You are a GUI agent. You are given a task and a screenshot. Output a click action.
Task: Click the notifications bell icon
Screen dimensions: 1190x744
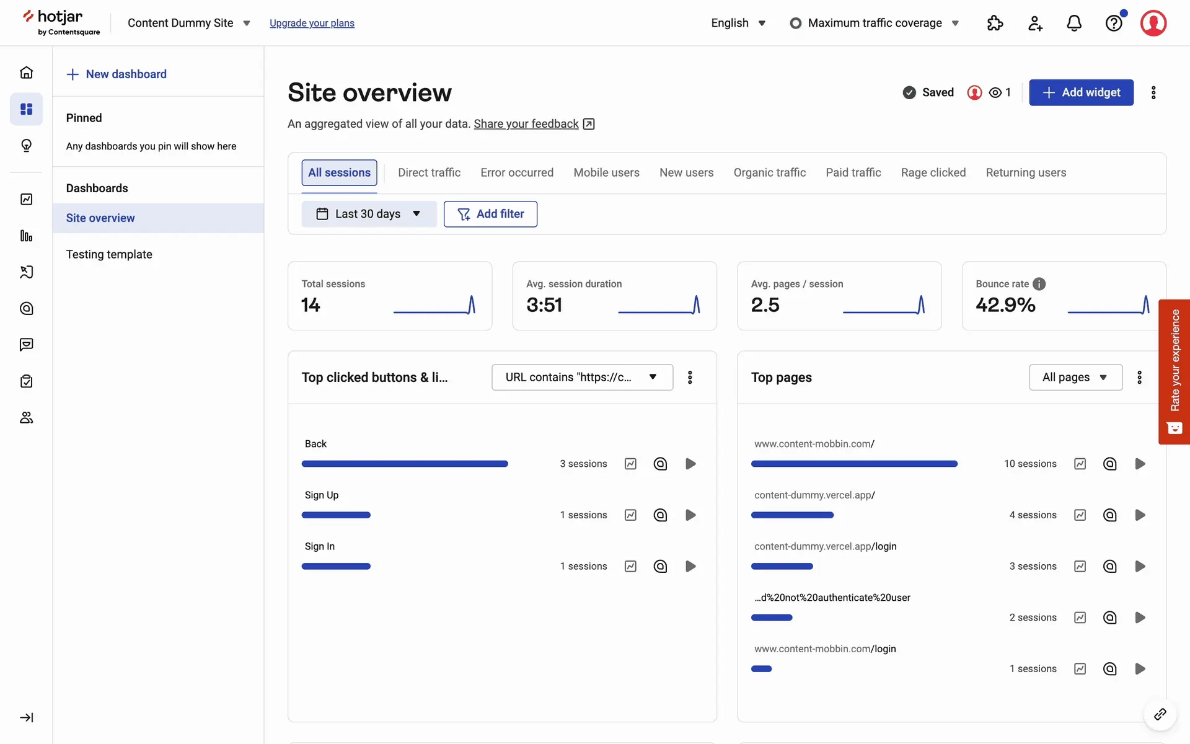(x=1074, y=24)
